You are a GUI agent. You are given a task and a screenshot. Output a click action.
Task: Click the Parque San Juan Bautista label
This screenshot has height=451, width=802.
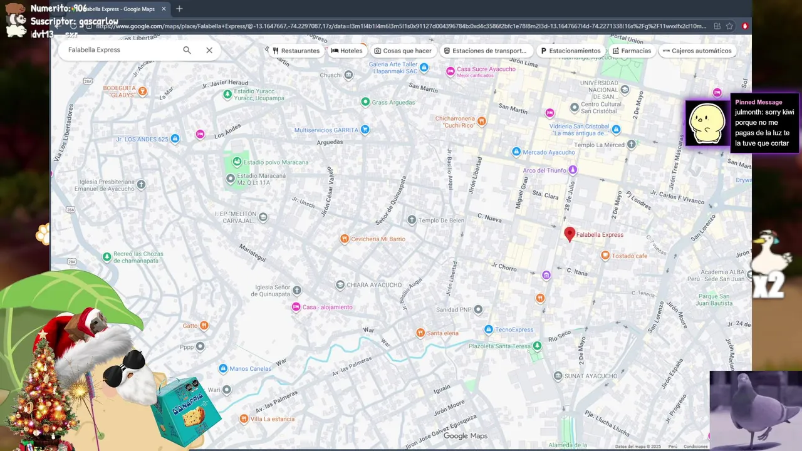tap(714, 299)
